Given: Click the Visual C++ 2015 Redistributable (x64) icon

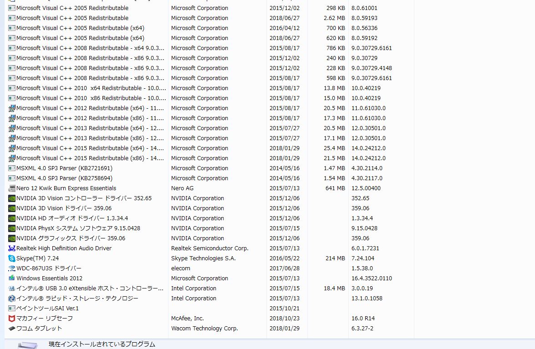Looking at the screenshot, I should pos(11,148).
